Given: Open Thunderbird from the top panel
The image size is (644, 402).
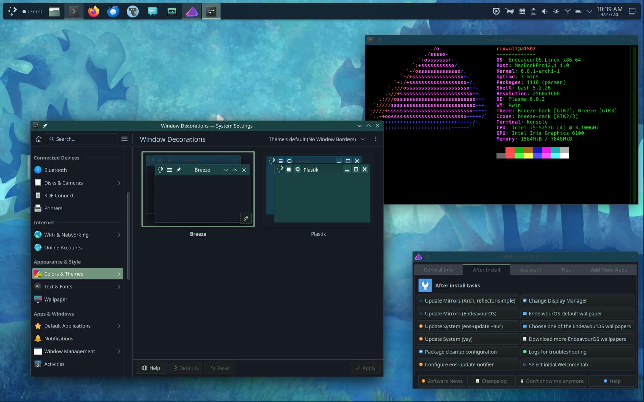Looking at the screenshot, I should click(x=113, y=12).
